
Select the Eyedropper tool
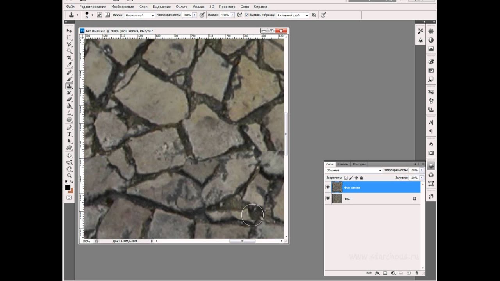(69, 64)
